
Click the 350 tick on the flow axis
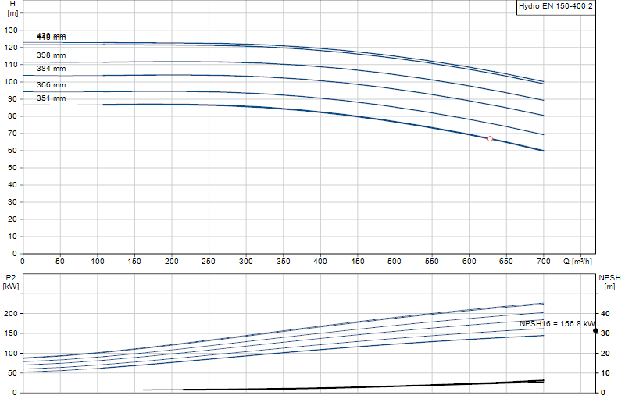click(283, 262)
